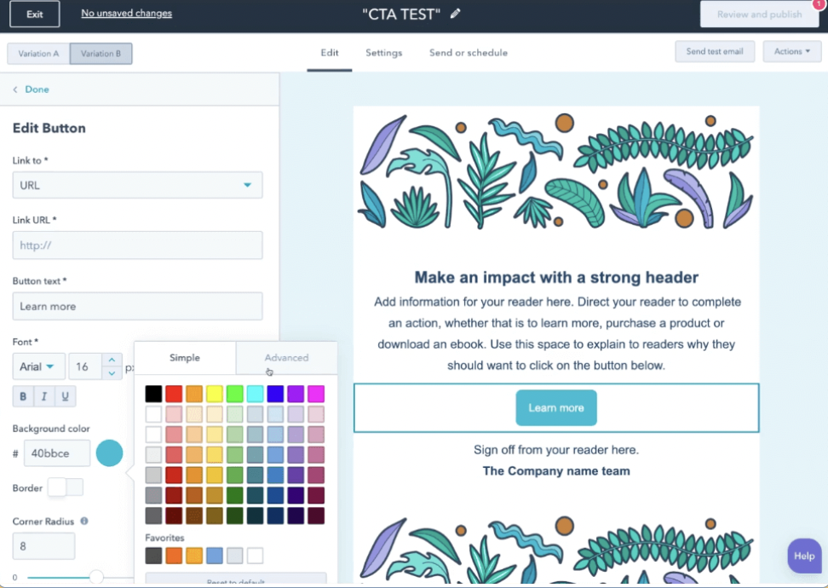Switch to the Settings tab
Viewport: 828px width, 588px height.
pos(383,52)
